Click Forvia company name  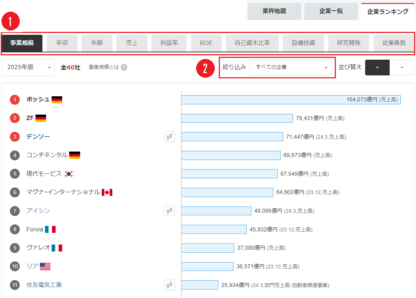[35, 229]
